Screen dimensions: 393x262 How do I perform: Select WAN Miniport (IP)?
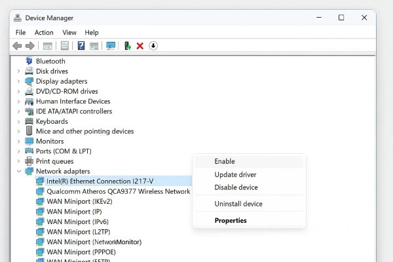74,212
